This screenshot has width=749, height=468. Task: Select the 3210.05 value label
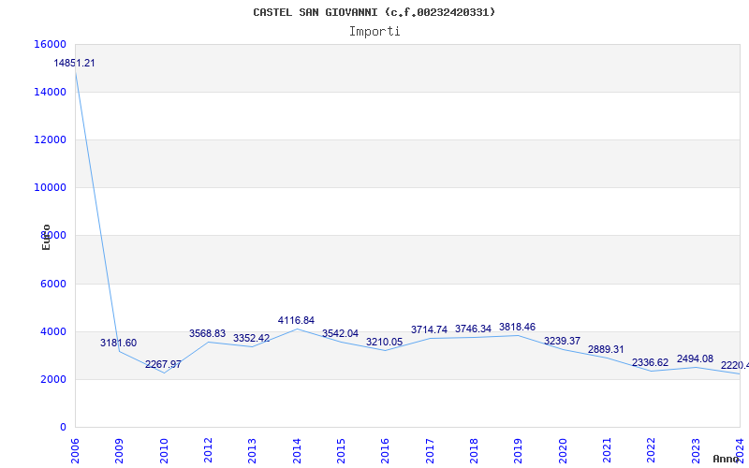point(385,342)
